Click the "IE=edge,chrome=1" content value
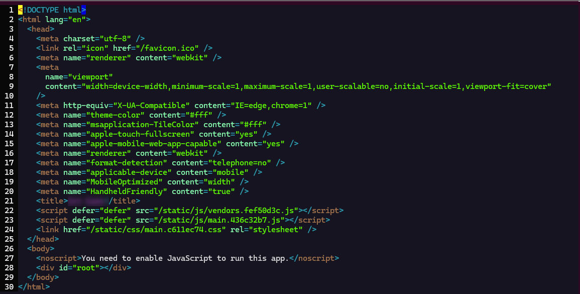Viewport: 580px width, 294px height. pyautogui.click(x=272, y=106)
